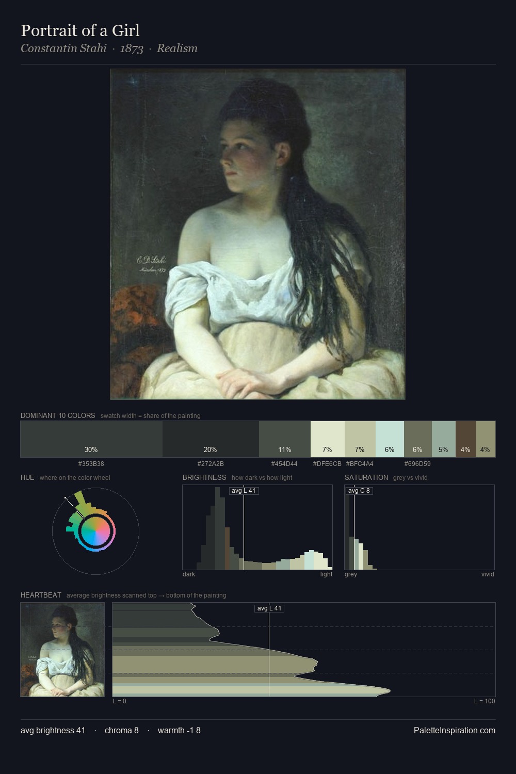Viewport: 516px width, 774px height.
Task: Click the 'dark' axis label under brightness
Action: click(189, 574)
